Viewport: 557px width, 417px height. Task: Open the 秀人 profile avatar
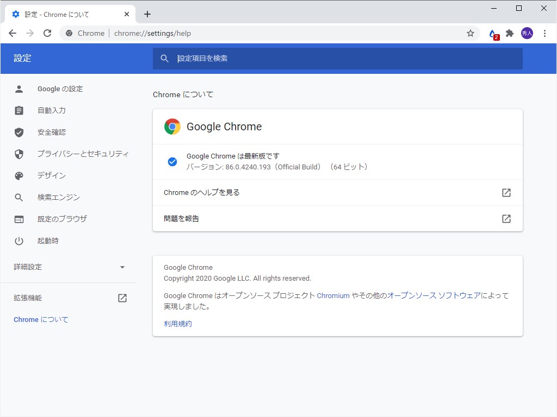[x=527, y=33]
